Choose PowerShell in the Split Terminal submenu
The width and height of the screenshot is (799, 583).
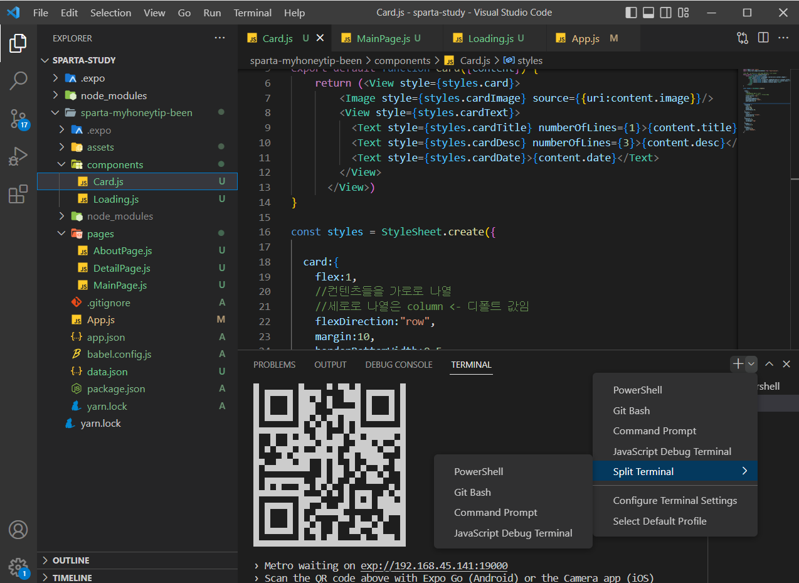(513, 471)
